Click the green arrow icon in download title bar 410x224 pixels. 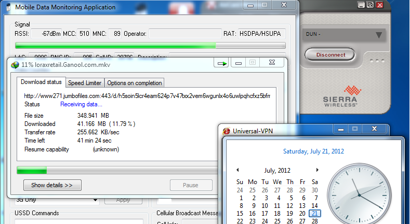click(x=222, y=63)
